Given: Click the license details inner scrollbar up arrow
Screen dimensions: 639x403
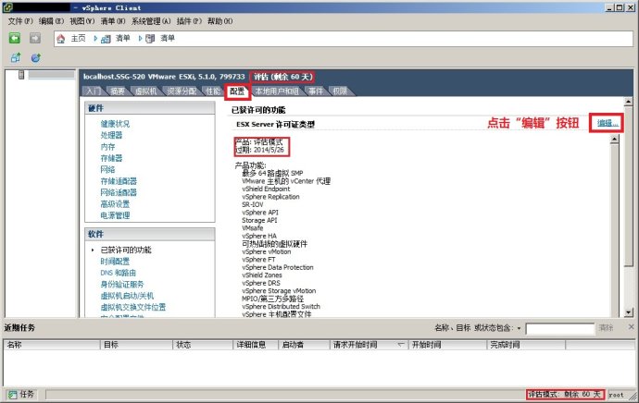Looking at the screenshot, I should click(x=614, y=139).
